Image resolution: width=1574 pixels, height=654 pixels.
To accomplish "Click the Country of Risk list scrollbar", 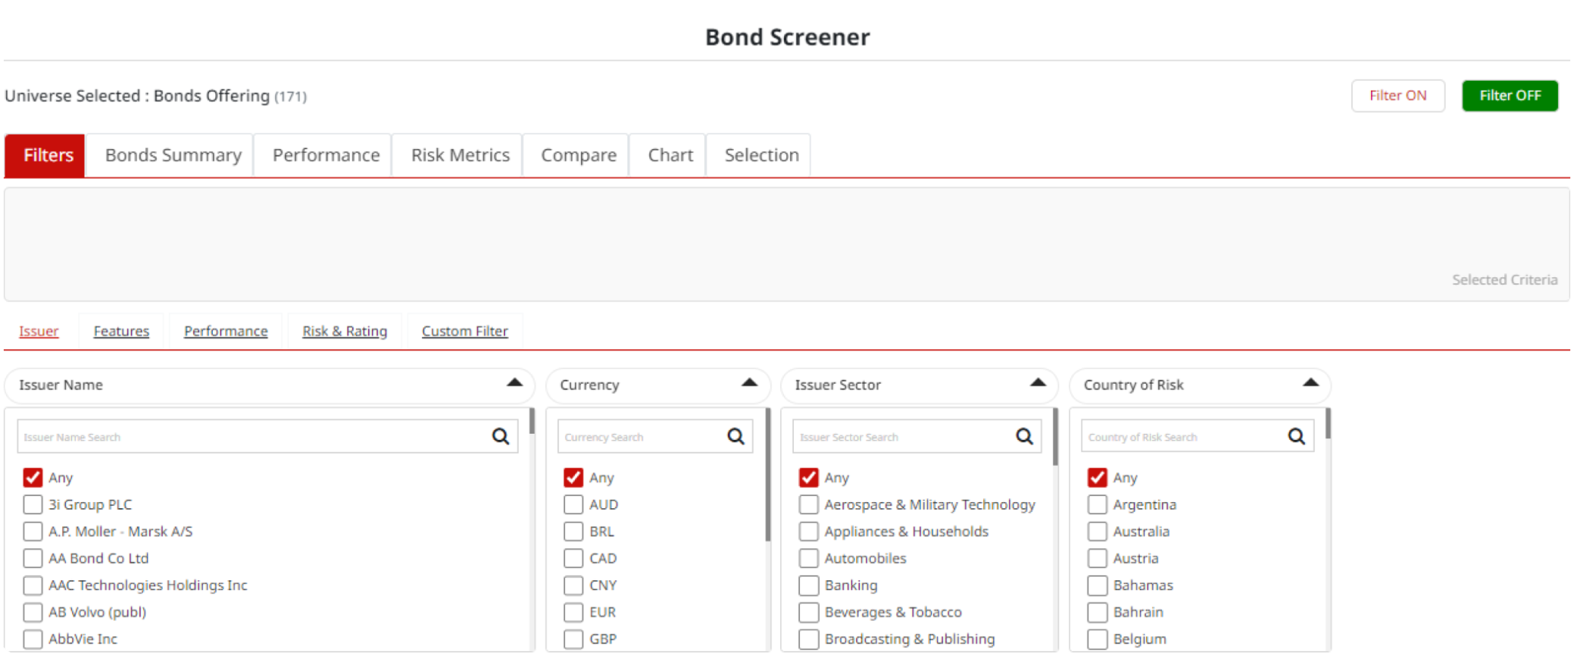I will (1328, 424).
